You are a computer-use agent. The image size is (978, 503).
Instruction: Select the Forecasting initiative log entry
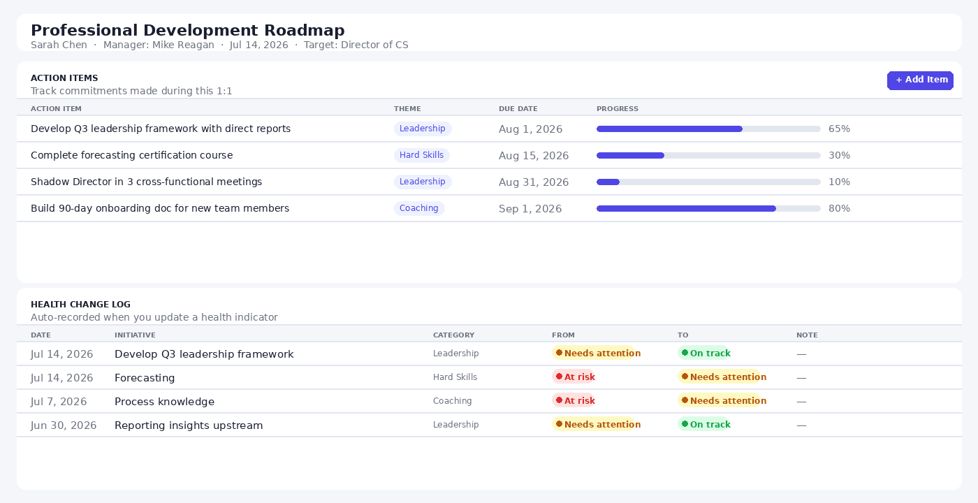pyautogui.click(x=145, y=378)
